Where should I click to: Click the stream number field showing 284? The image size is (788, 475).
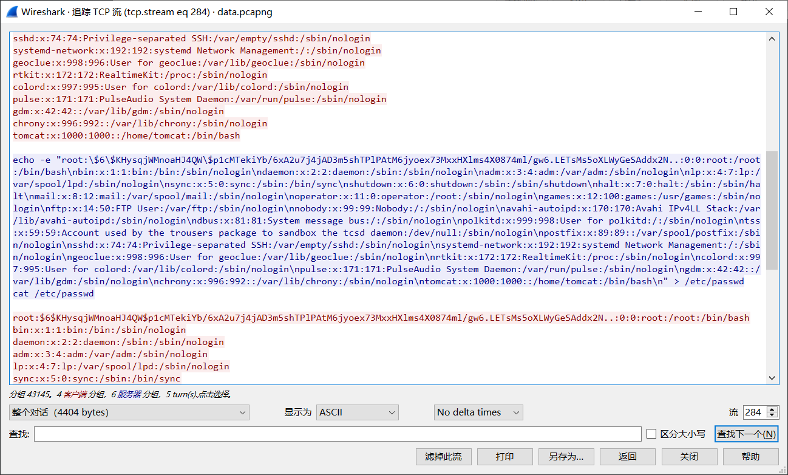pos(754,412)
